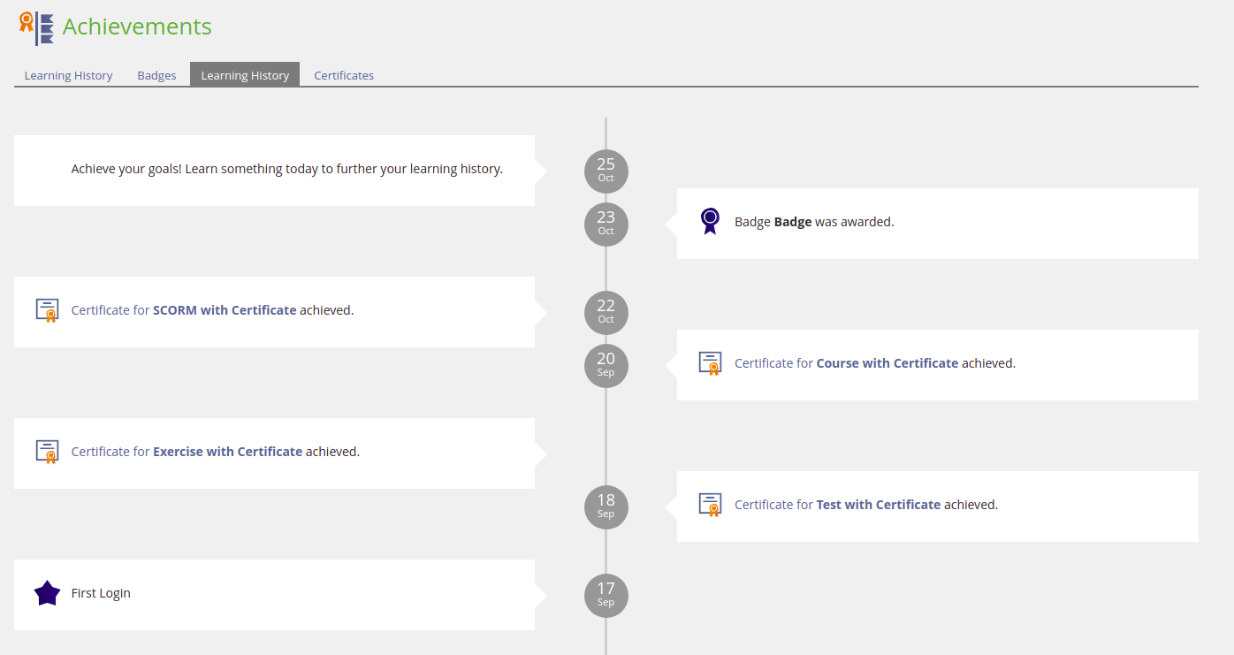Open the SCORM with Certificate link
Screen dimensions: 1234x655
coord(225,310)
